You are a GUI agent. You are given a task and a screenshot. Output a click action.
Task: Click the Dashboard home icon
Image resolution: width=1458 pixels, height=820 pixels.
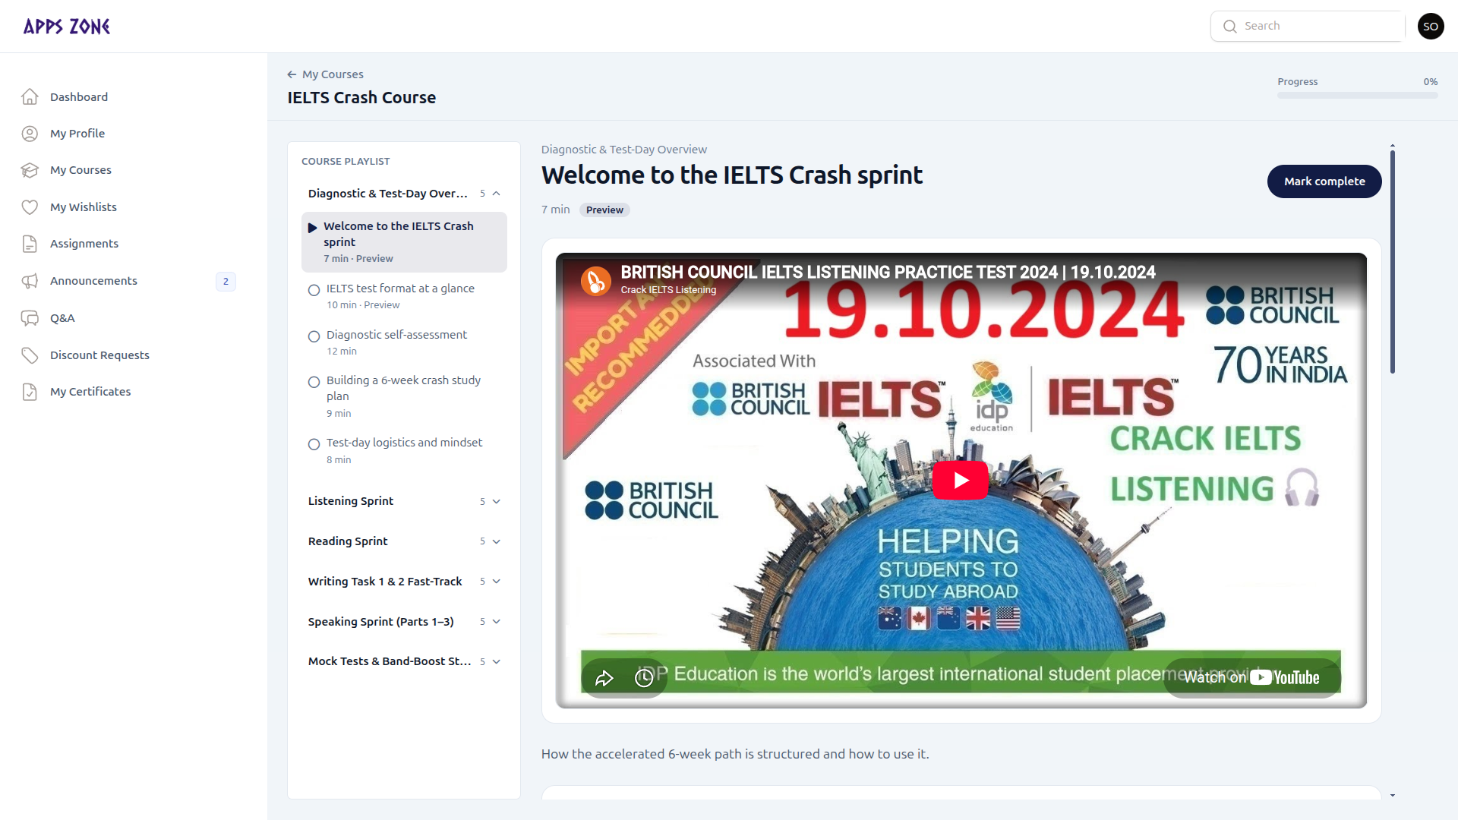click(x=30, y=96)
